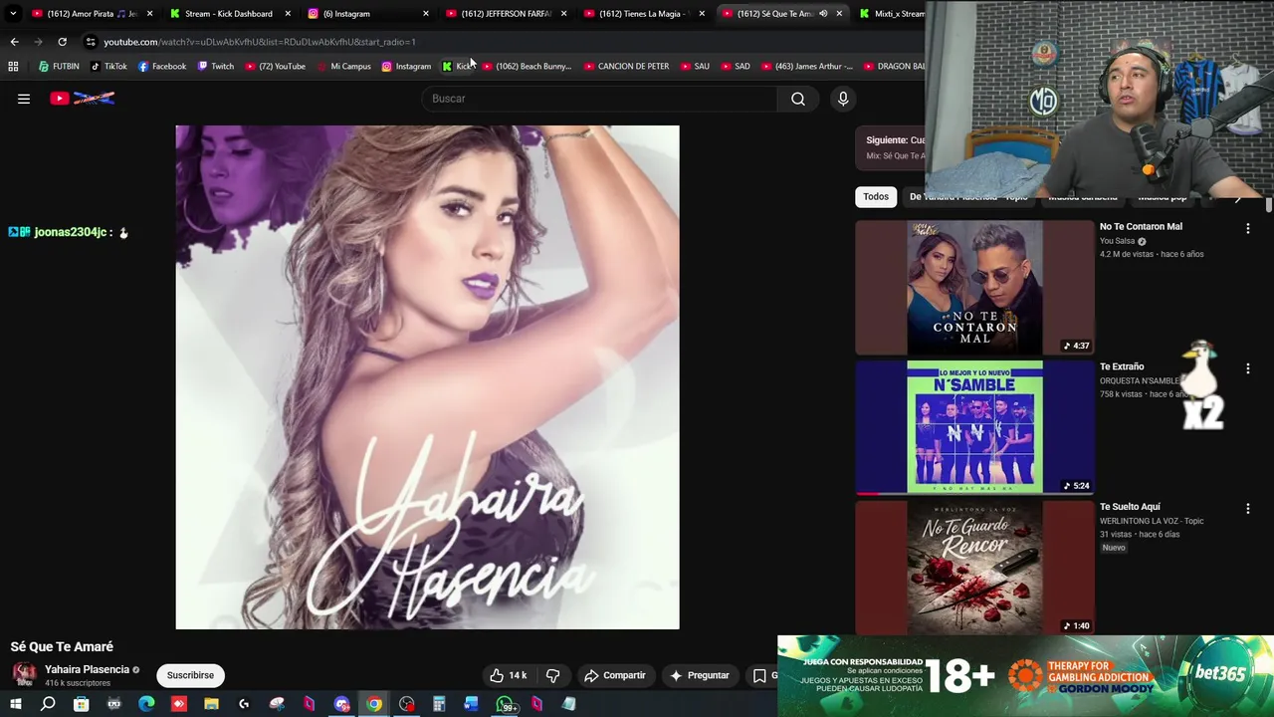Open the bookmarks apps grid icon
The width and height of the screenshot is (1274, 717).
[13, 67]
